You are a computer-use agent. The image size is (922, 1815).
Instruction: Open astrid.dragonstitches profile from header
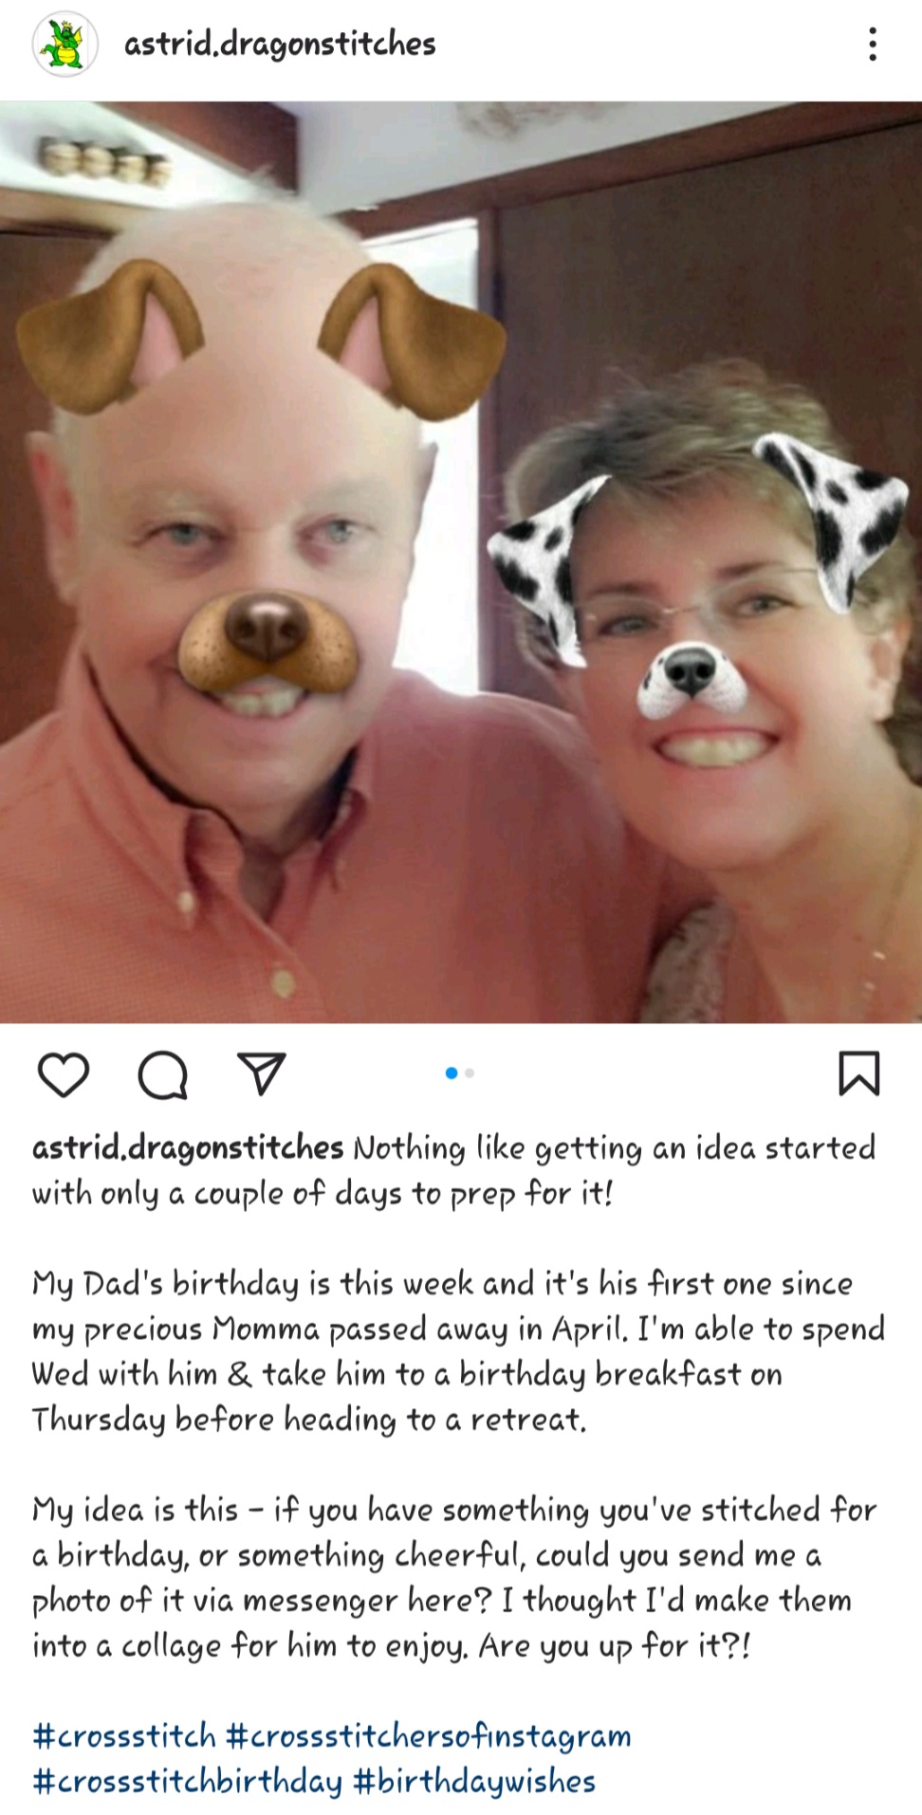280,45
